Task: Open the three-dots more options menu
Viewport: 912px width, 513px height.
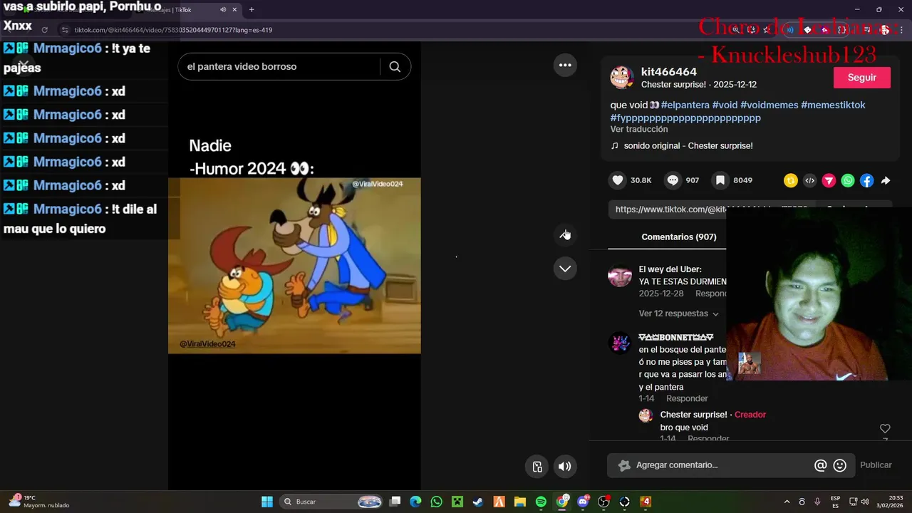Action: click(565, 65)
